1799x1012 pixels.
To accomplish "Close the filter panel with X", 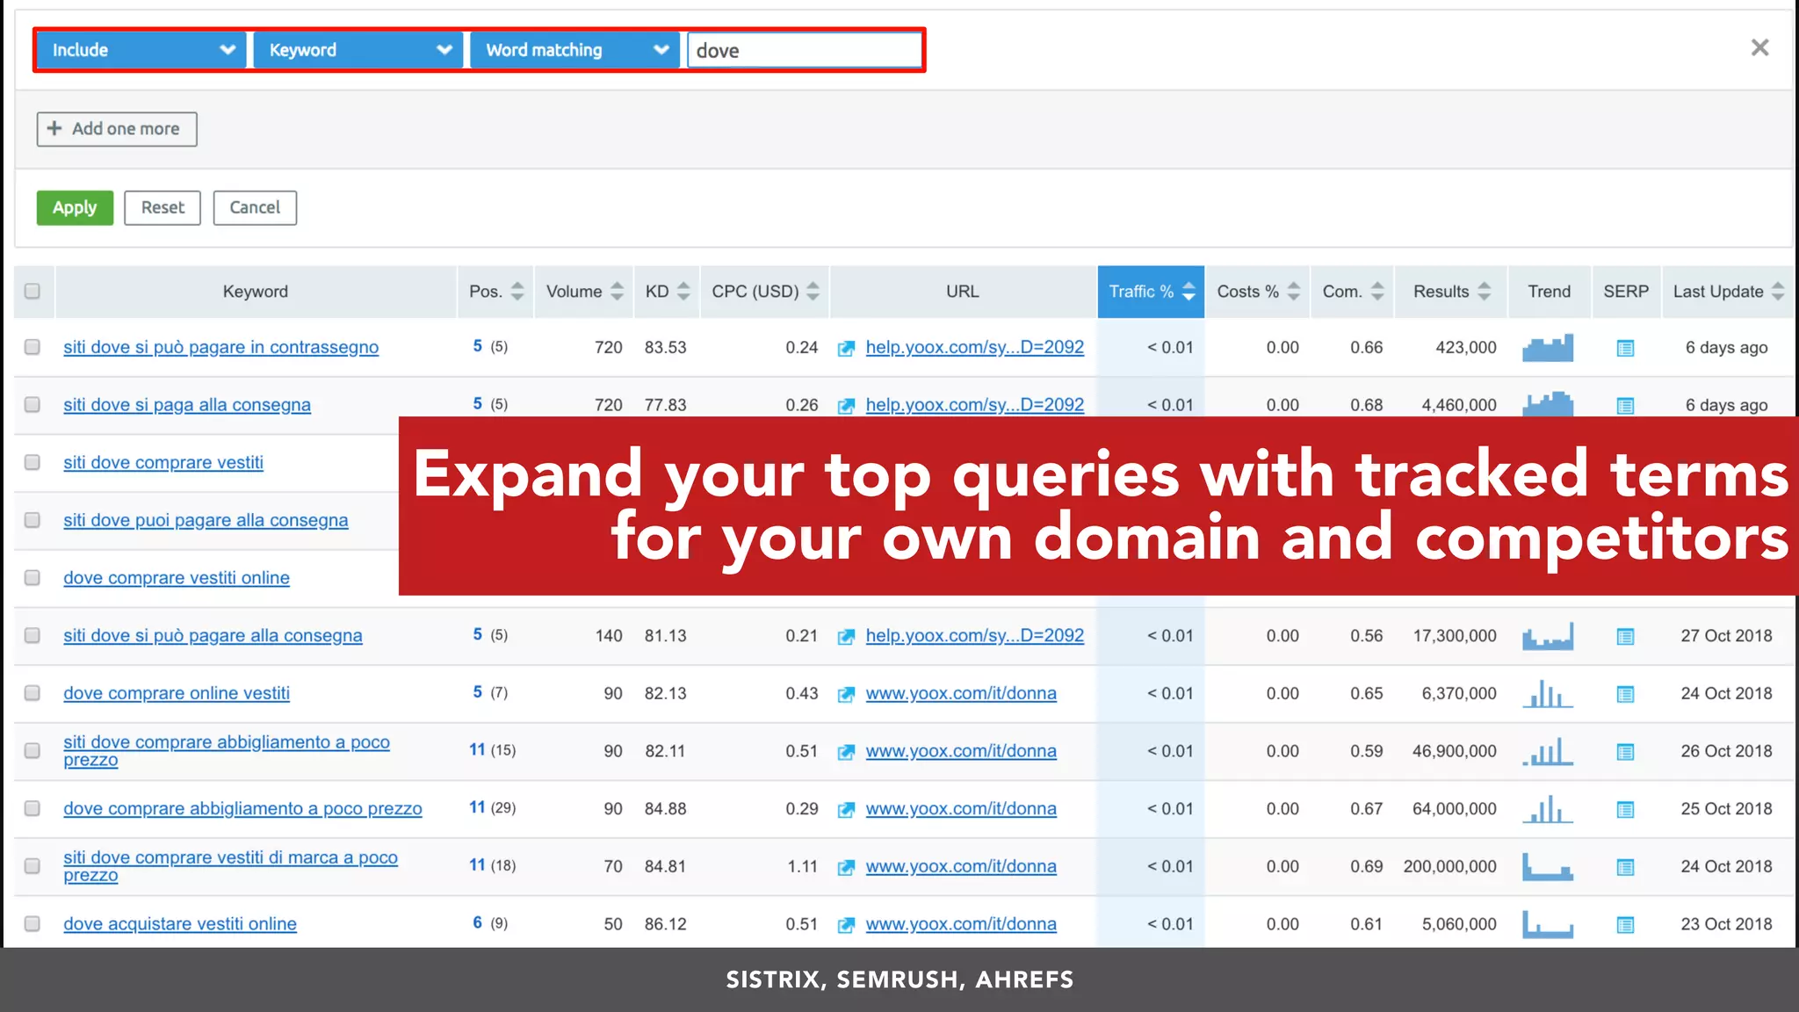I will pos(1759,47).
